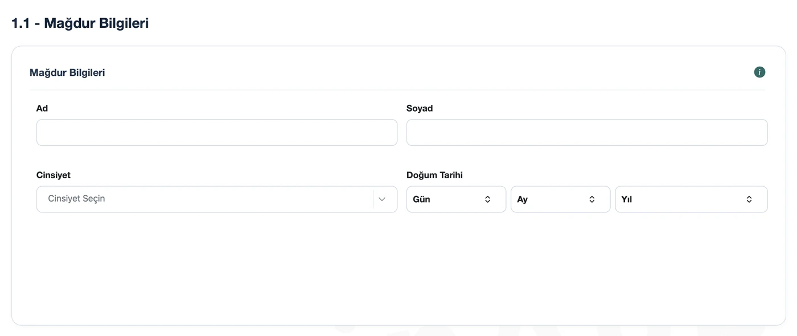Open the Gün day selector
Screen dimensions: 797x336
(x=456, y=199)
